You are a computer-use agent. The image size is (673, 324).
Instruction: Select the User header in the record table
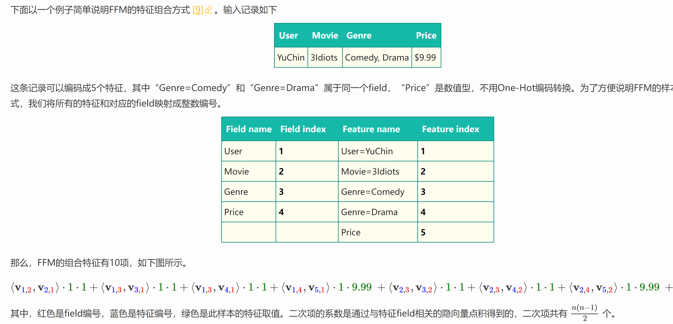click(288, 36)
